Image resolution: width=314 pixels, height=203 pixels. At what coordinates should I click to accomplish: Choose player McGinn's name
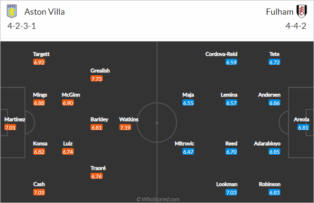[71, 95]
